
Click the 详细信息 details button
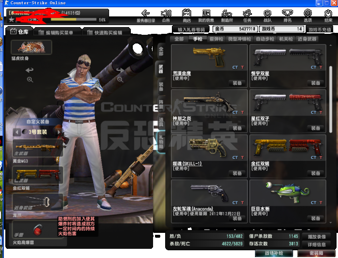tap(317, 244)
